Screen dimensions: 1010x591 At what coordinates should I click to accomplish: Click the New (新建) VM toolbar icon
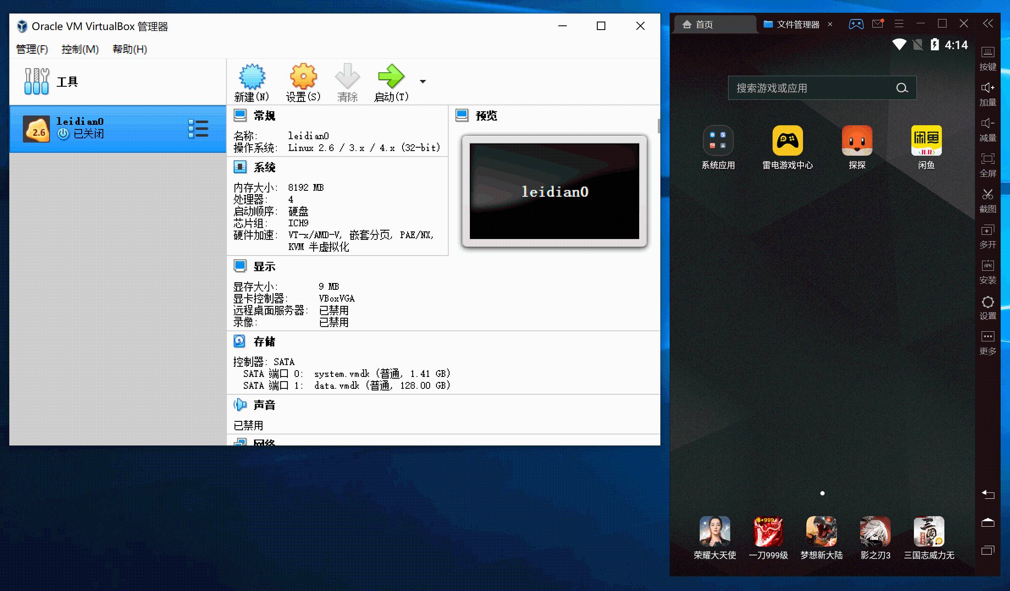[252, 77]
